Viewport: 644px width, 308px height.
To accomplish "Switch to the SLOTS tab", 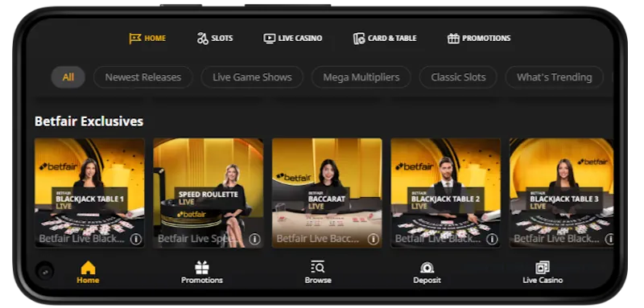I will [x=222, y=39].
